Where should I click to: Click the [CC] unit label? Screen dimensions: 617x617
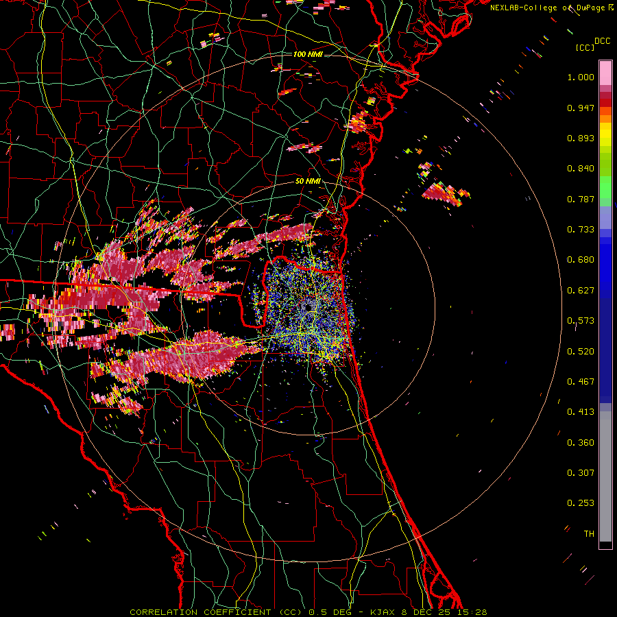click(x=585, y=47)
